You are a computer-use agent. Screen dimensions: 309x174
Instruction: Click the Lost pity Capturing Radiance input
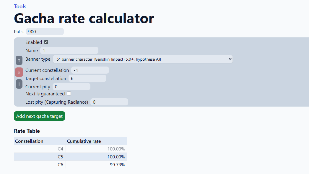coord(109,102)
